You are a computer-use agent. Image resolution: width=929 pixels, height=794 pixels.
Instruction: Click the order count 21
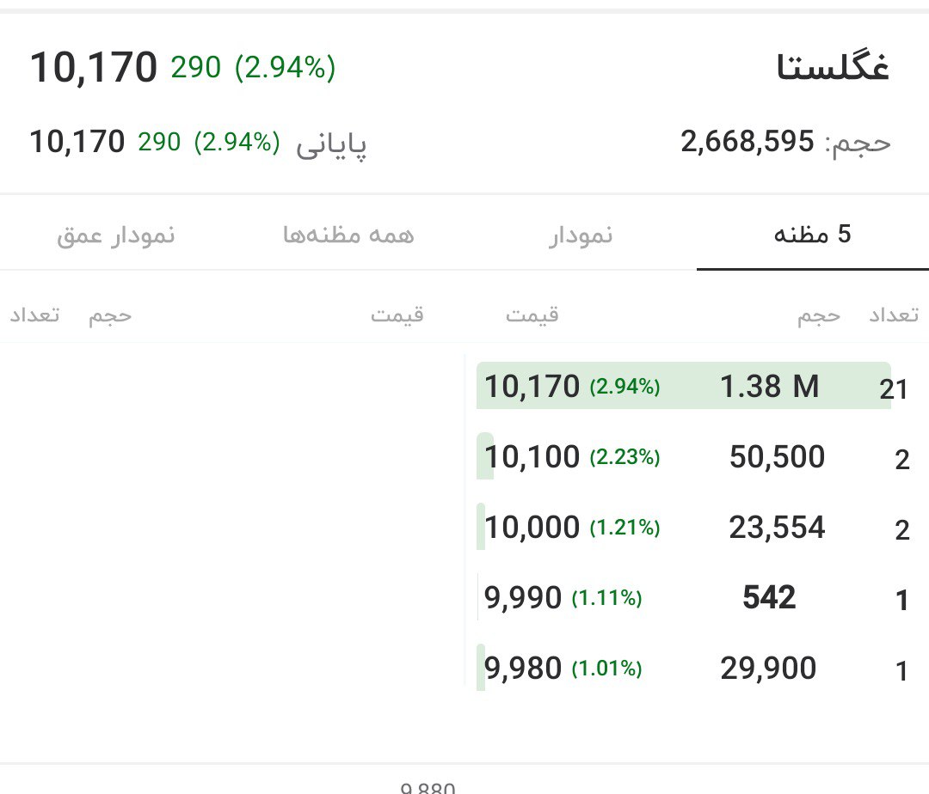895,388
